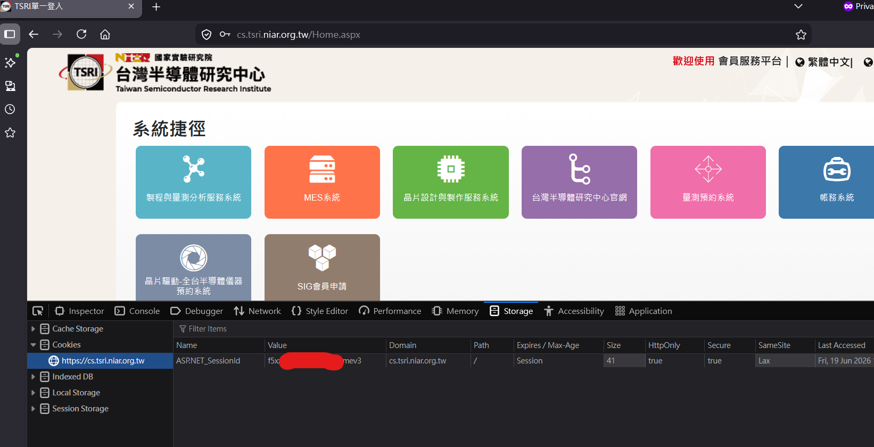Expand the Local Storage tree node
The width and height of the screenshot is (874, 447).
point(33,393)
